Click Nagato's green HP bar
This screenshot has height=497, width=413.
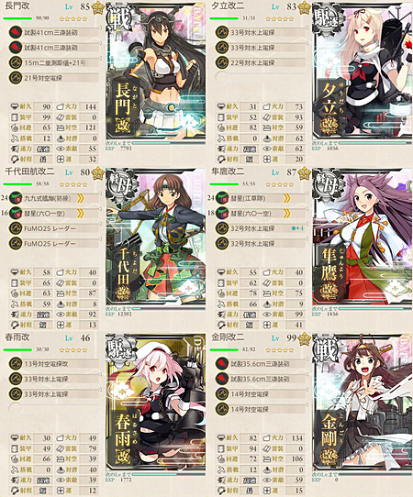[17, 18]
